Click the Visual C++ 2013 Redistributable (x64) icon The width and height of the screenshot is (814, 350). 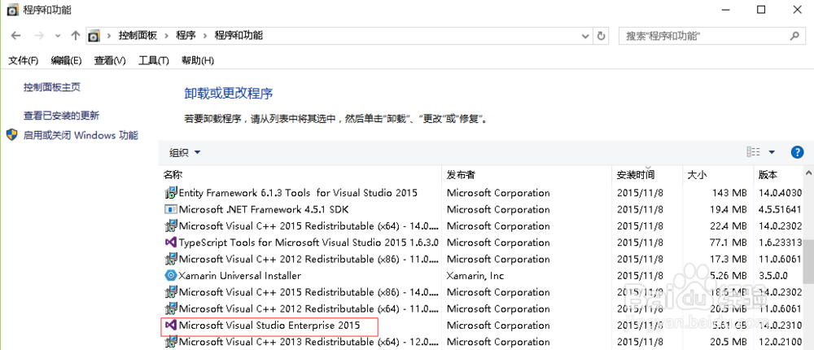171,342
